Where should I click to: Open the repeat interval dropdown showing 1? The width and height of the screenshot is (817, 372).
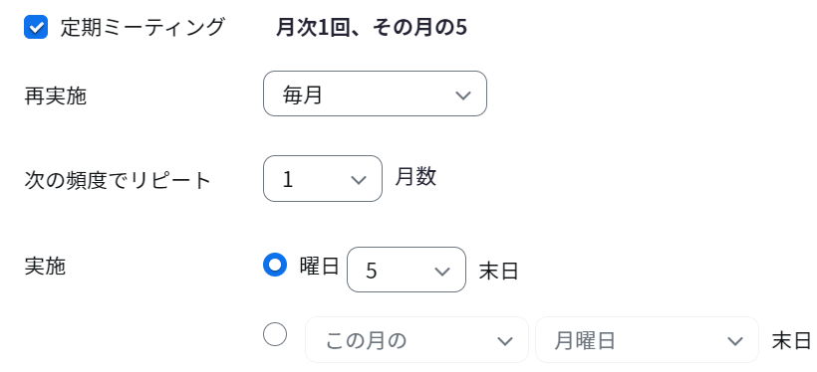click(323, 178)
